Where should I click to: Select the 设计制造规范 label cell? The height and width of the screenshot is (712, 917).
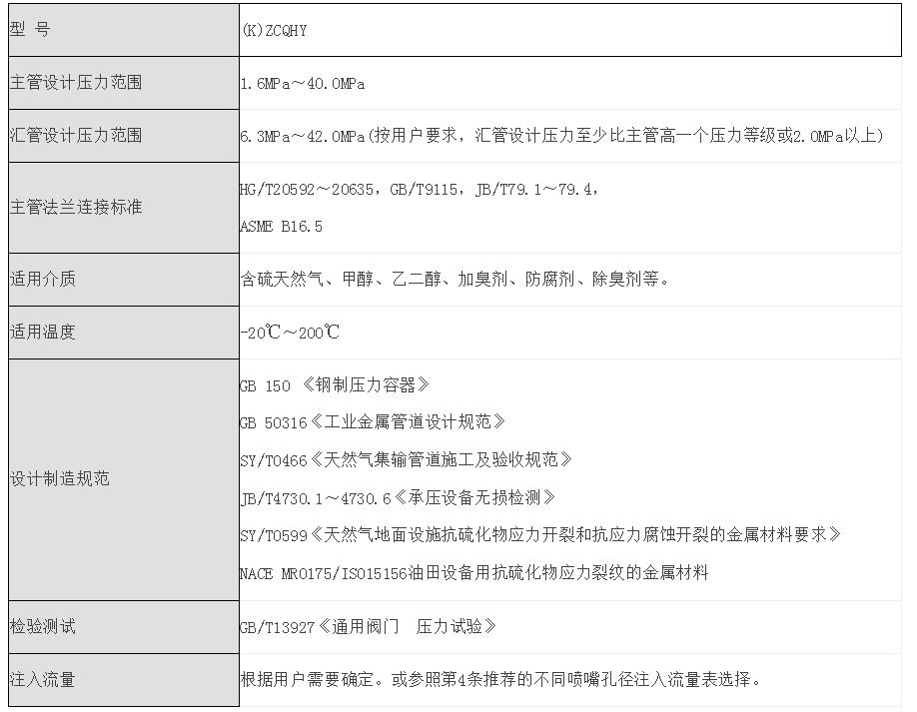[122, 478]
